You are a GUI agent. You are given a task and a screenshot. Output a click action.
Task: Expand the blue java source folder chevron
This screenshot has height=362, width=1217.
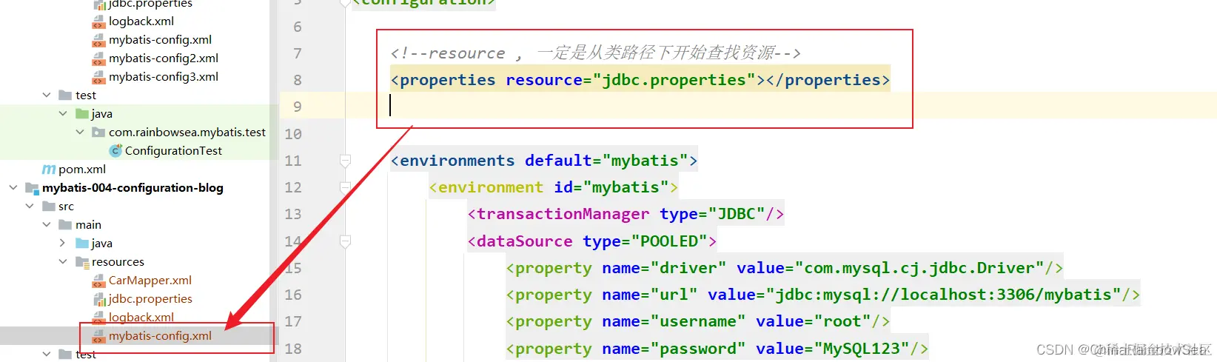pyautogui.click(x=63, y=244)
